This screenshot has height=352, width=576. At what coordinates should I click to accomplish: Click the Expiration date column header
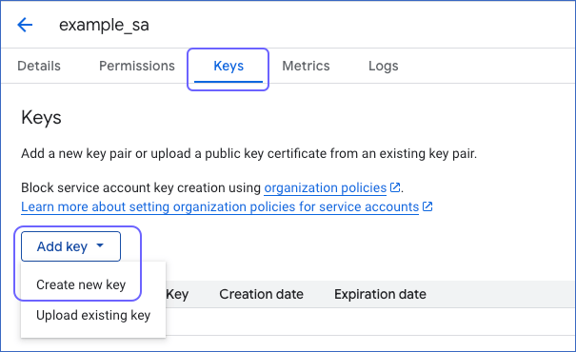(380, 294)
